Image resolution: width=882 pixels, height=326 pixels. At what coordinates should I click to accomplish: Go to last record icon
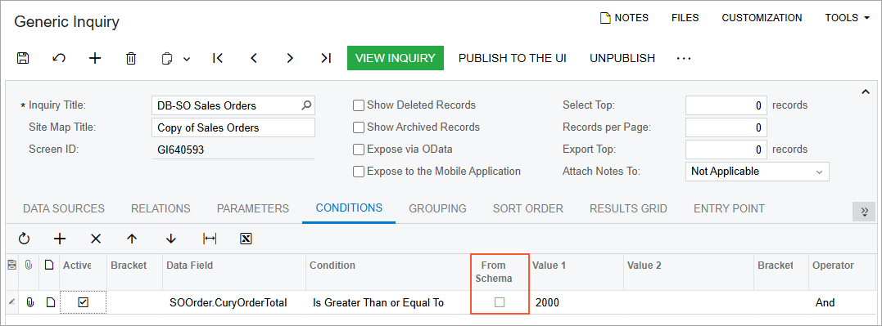click(326, 58)
